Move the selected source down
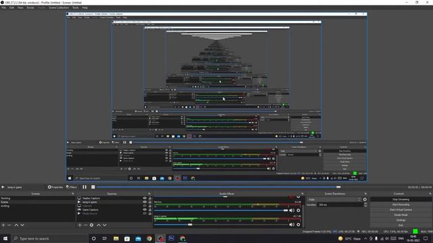 [x=105, y=225]
